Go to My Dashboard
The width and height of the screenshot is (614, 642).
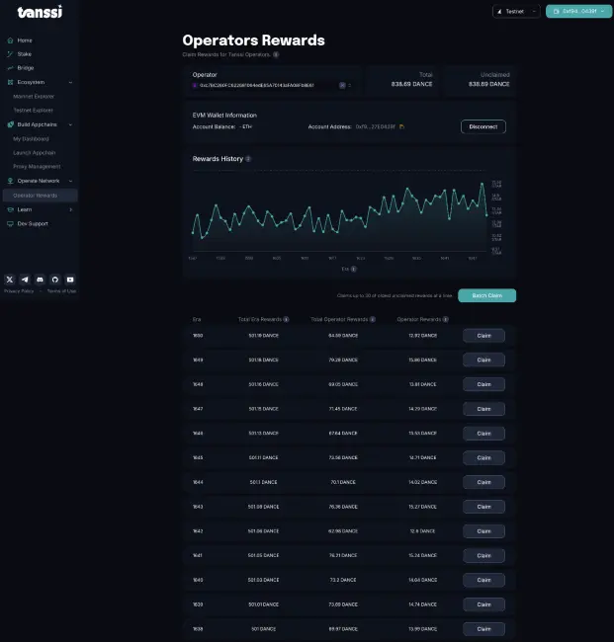[31, 139]
